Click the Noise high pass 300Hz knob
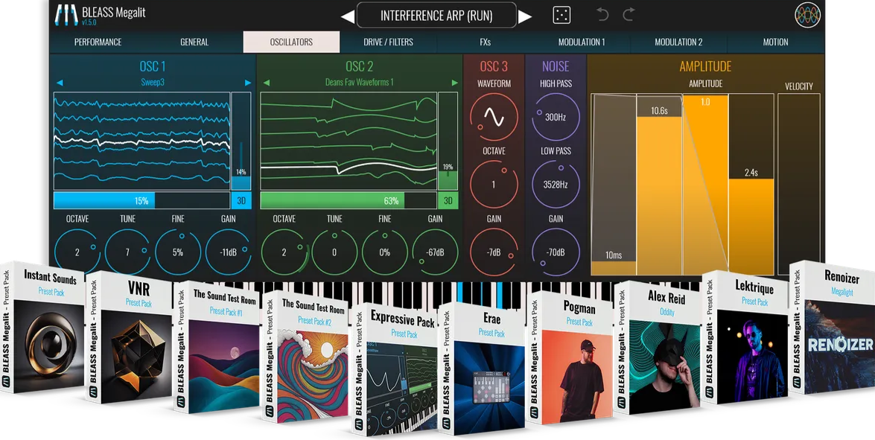This screenshot has height=440, width=875. pyautogui.click(x=556, y=117)
